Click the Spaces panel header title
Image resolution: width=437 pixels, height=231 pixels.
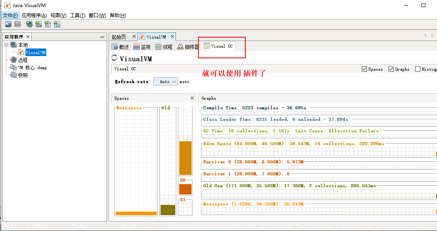click(121, 98)
